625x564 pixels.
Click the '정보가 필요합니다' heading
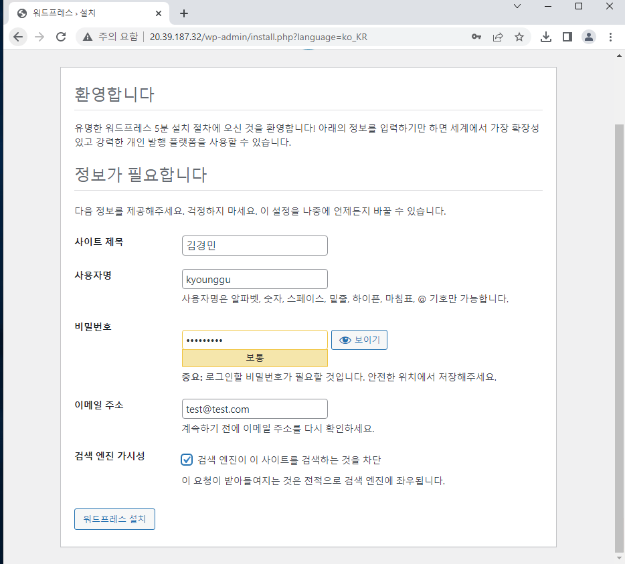click(x=141, y=175)
